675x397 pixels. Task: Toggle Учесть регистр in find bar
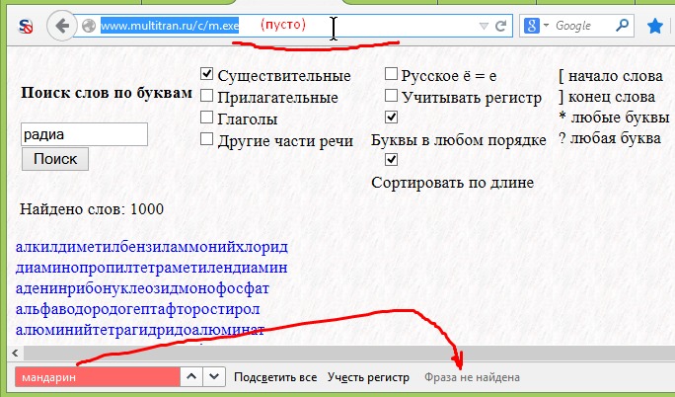pyautogui.click(x=368, y=377)
